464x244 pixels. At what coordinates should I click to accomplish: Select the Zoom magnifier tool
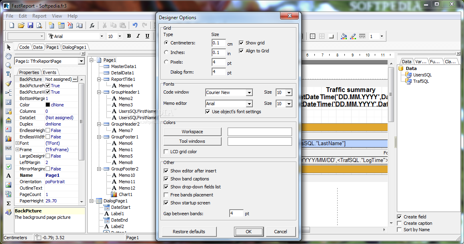tap(8, 65)
